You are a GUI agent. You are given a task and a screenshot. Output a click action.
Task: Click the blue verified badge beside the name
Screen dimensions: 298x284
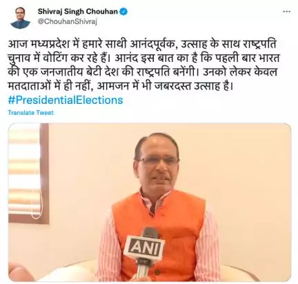123,12
